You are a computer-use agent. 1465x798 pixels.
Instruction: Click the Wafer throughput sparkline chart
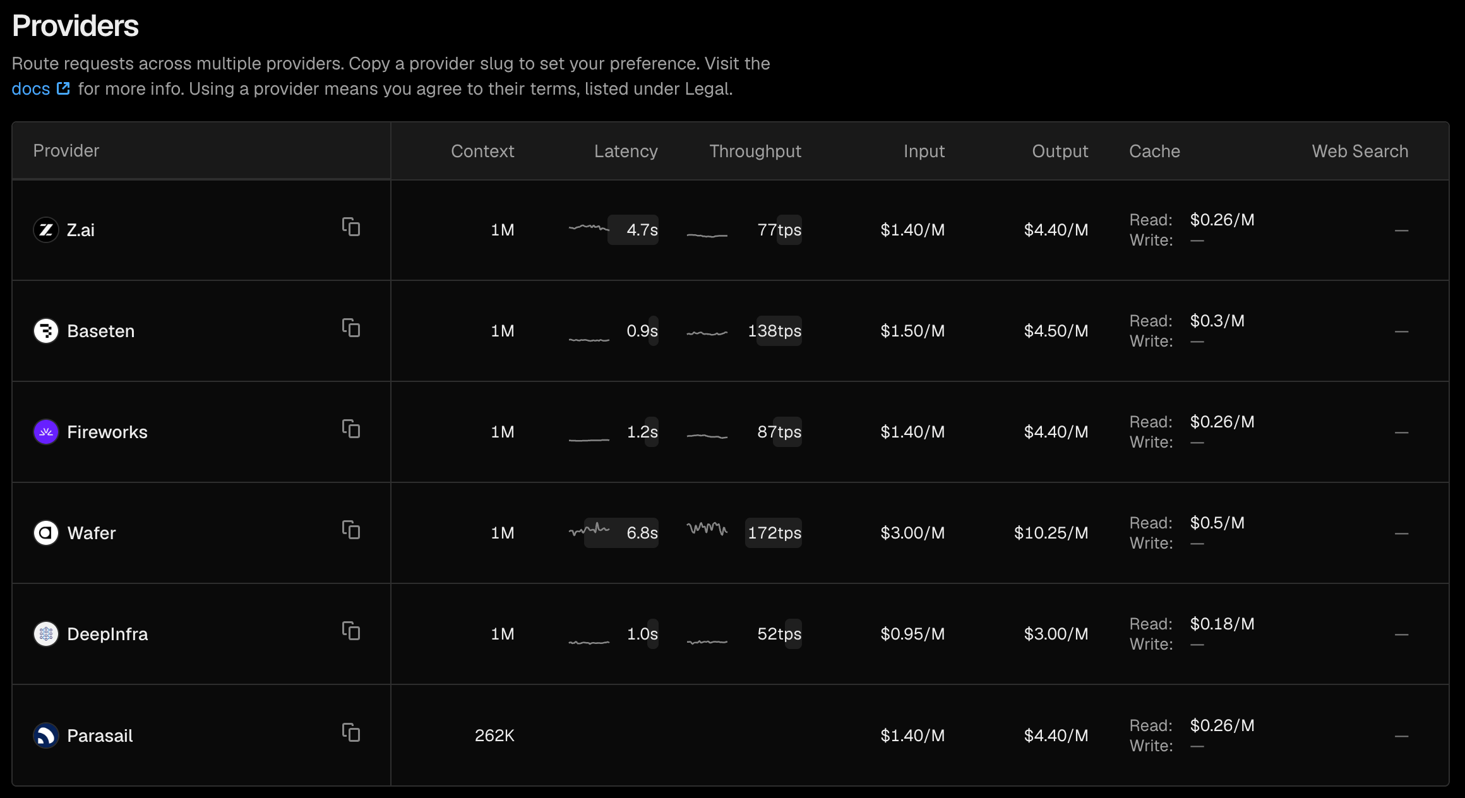[x=707, y=528]
